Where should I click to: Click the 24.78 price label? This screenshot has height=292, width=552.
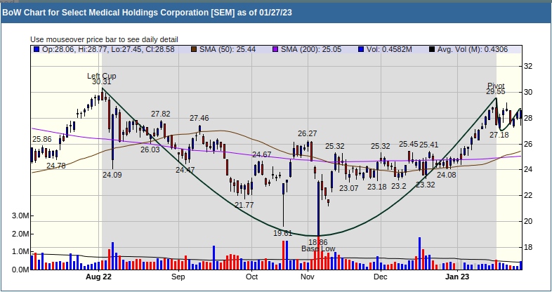[x=56, y=166]
